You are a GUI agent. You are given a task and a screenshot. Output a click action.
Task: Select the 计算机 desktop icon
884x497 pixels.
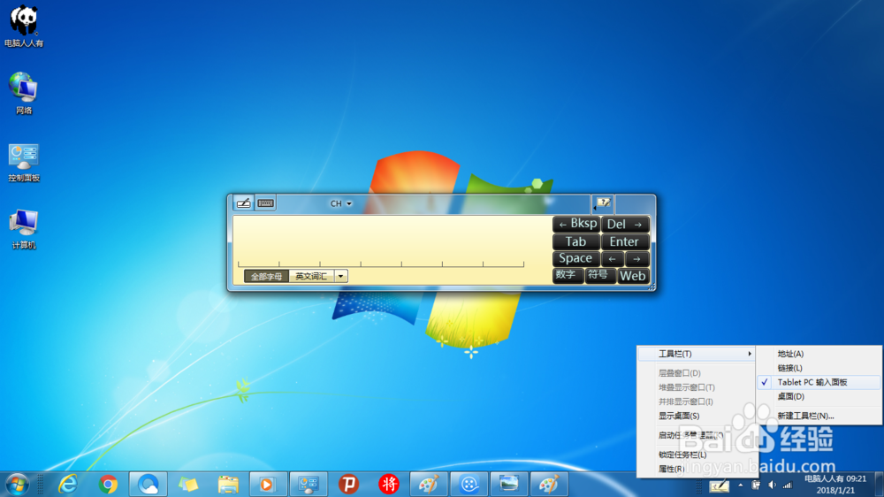(24, 229)
